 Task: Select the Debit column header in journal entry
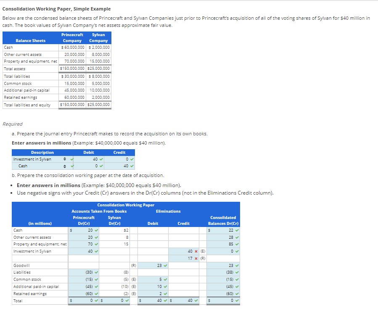coord(89,152)
